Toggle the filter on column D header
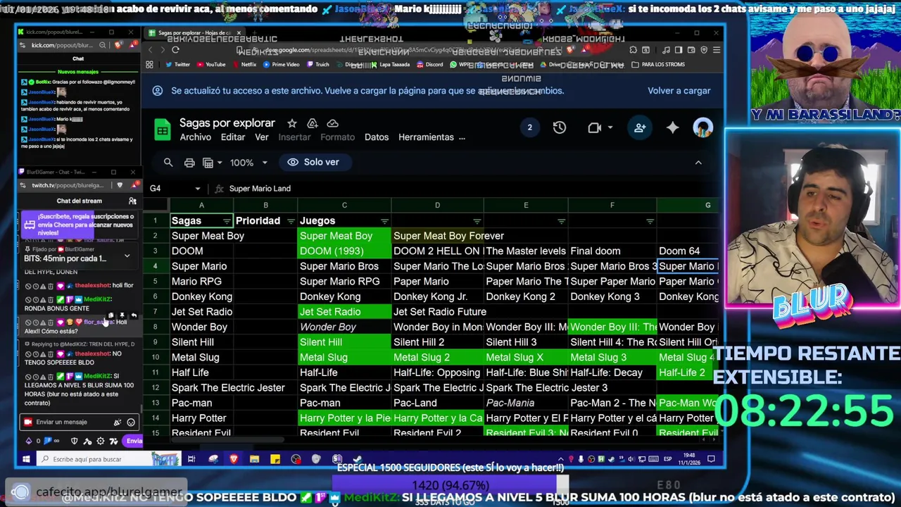Viewport: 901px width, 507px height. point(477,221)
